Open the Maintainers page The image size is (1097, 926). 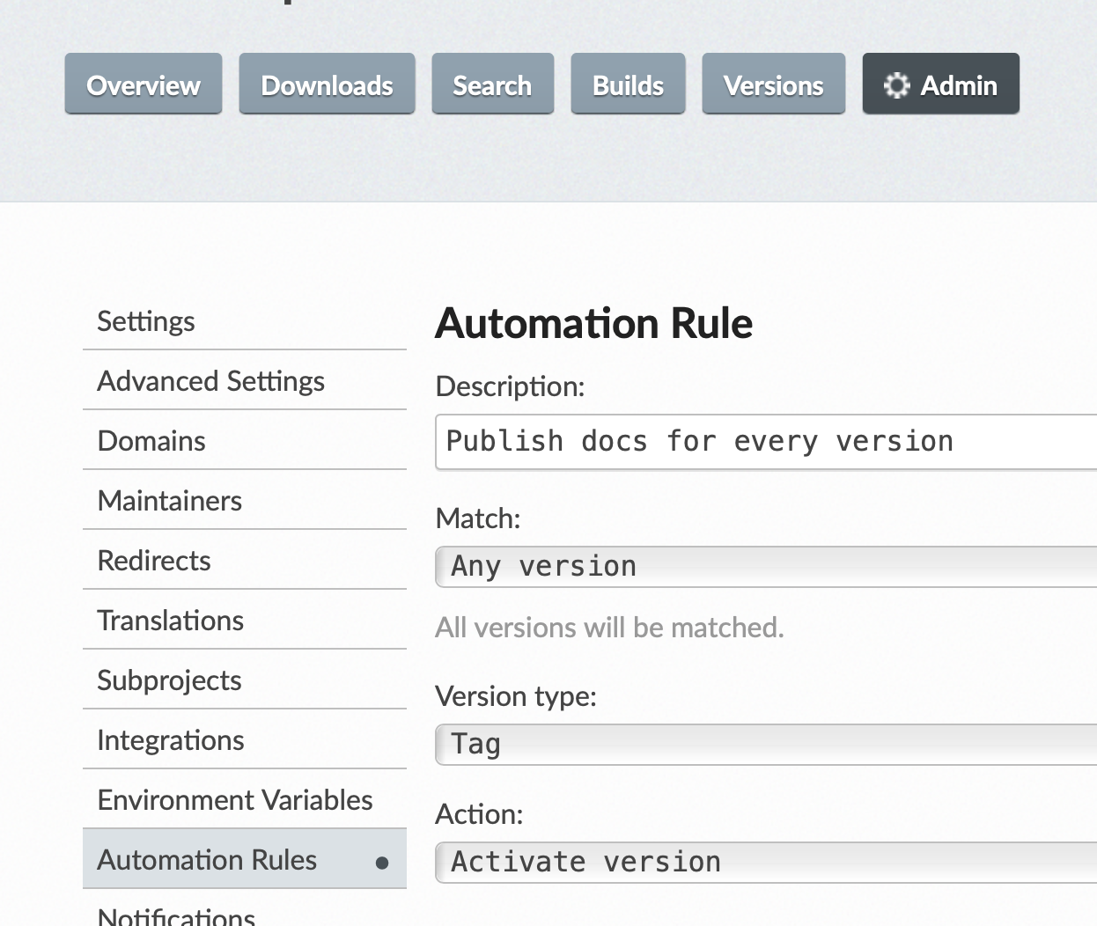pyautogui.click(x=169, y=501)
